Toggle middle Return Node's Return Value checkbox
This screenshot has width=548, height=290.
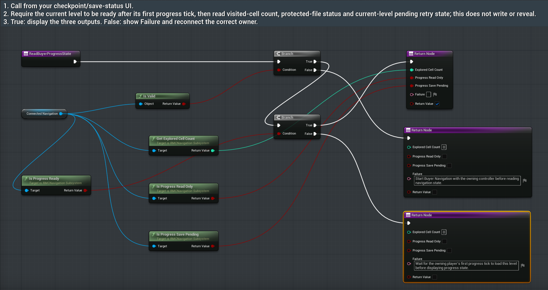[434, 192]
